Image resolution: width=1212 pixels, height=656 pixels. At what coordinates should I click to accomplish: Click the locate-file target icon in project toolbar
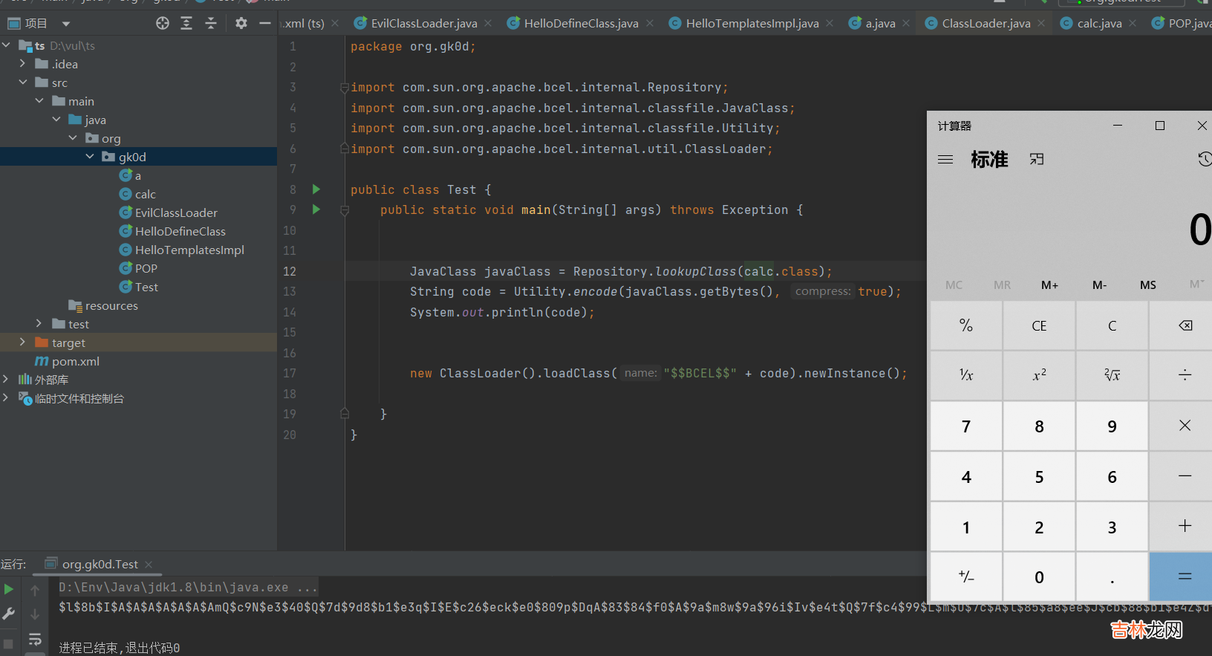[x=163, y=24]
